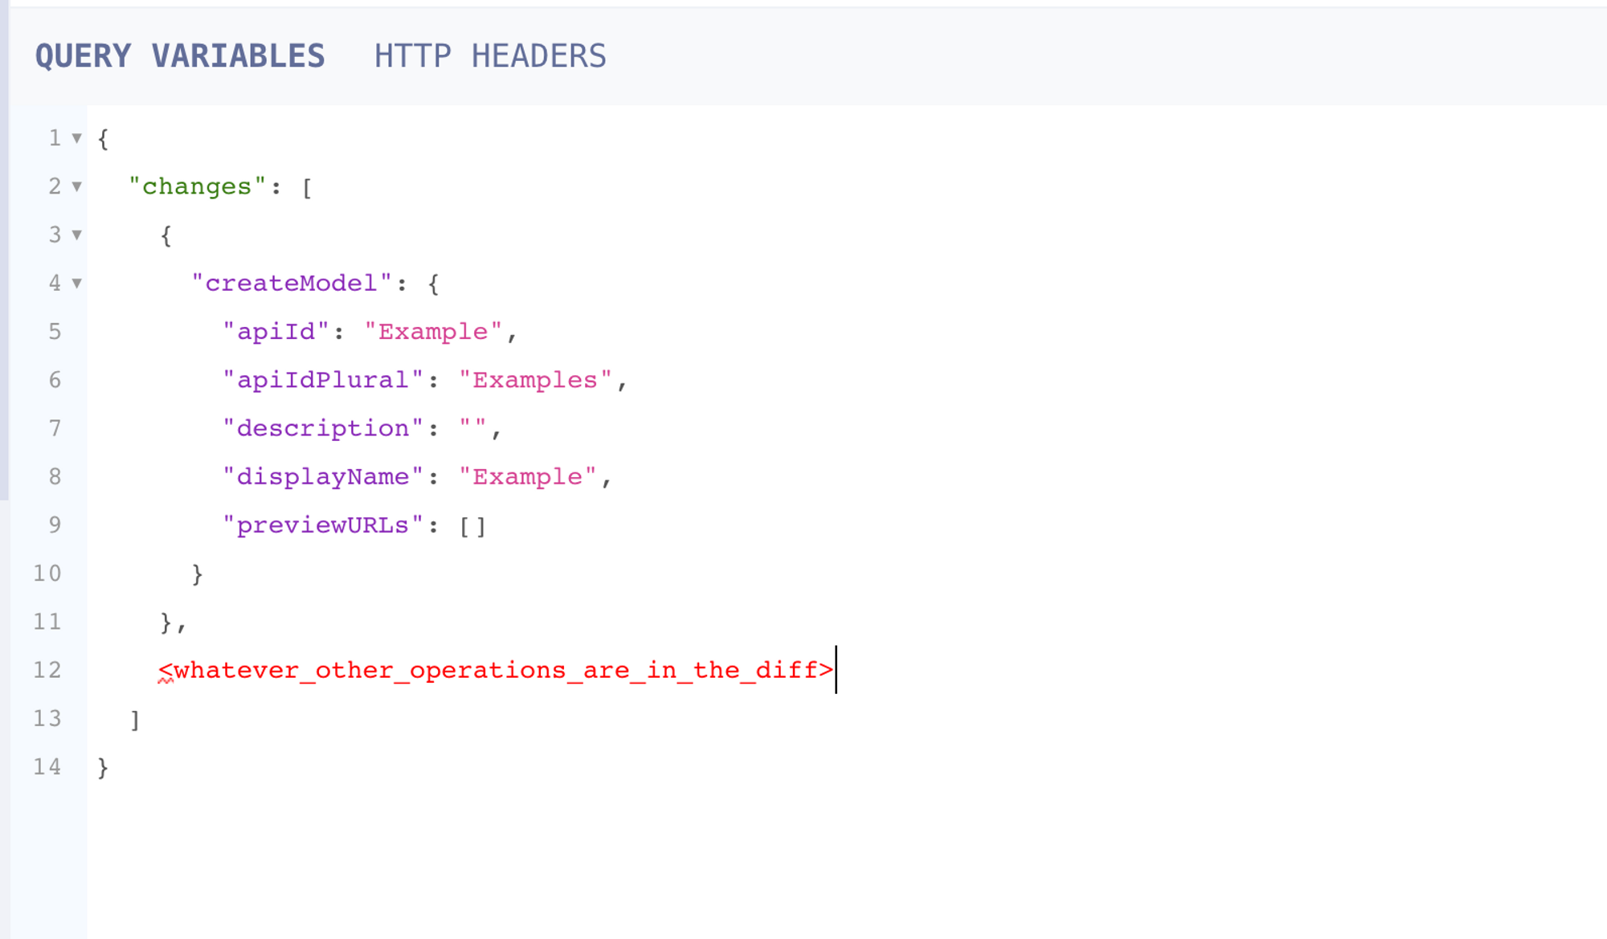Collapse the "changes" array fold on line 2

coord(76,186)
